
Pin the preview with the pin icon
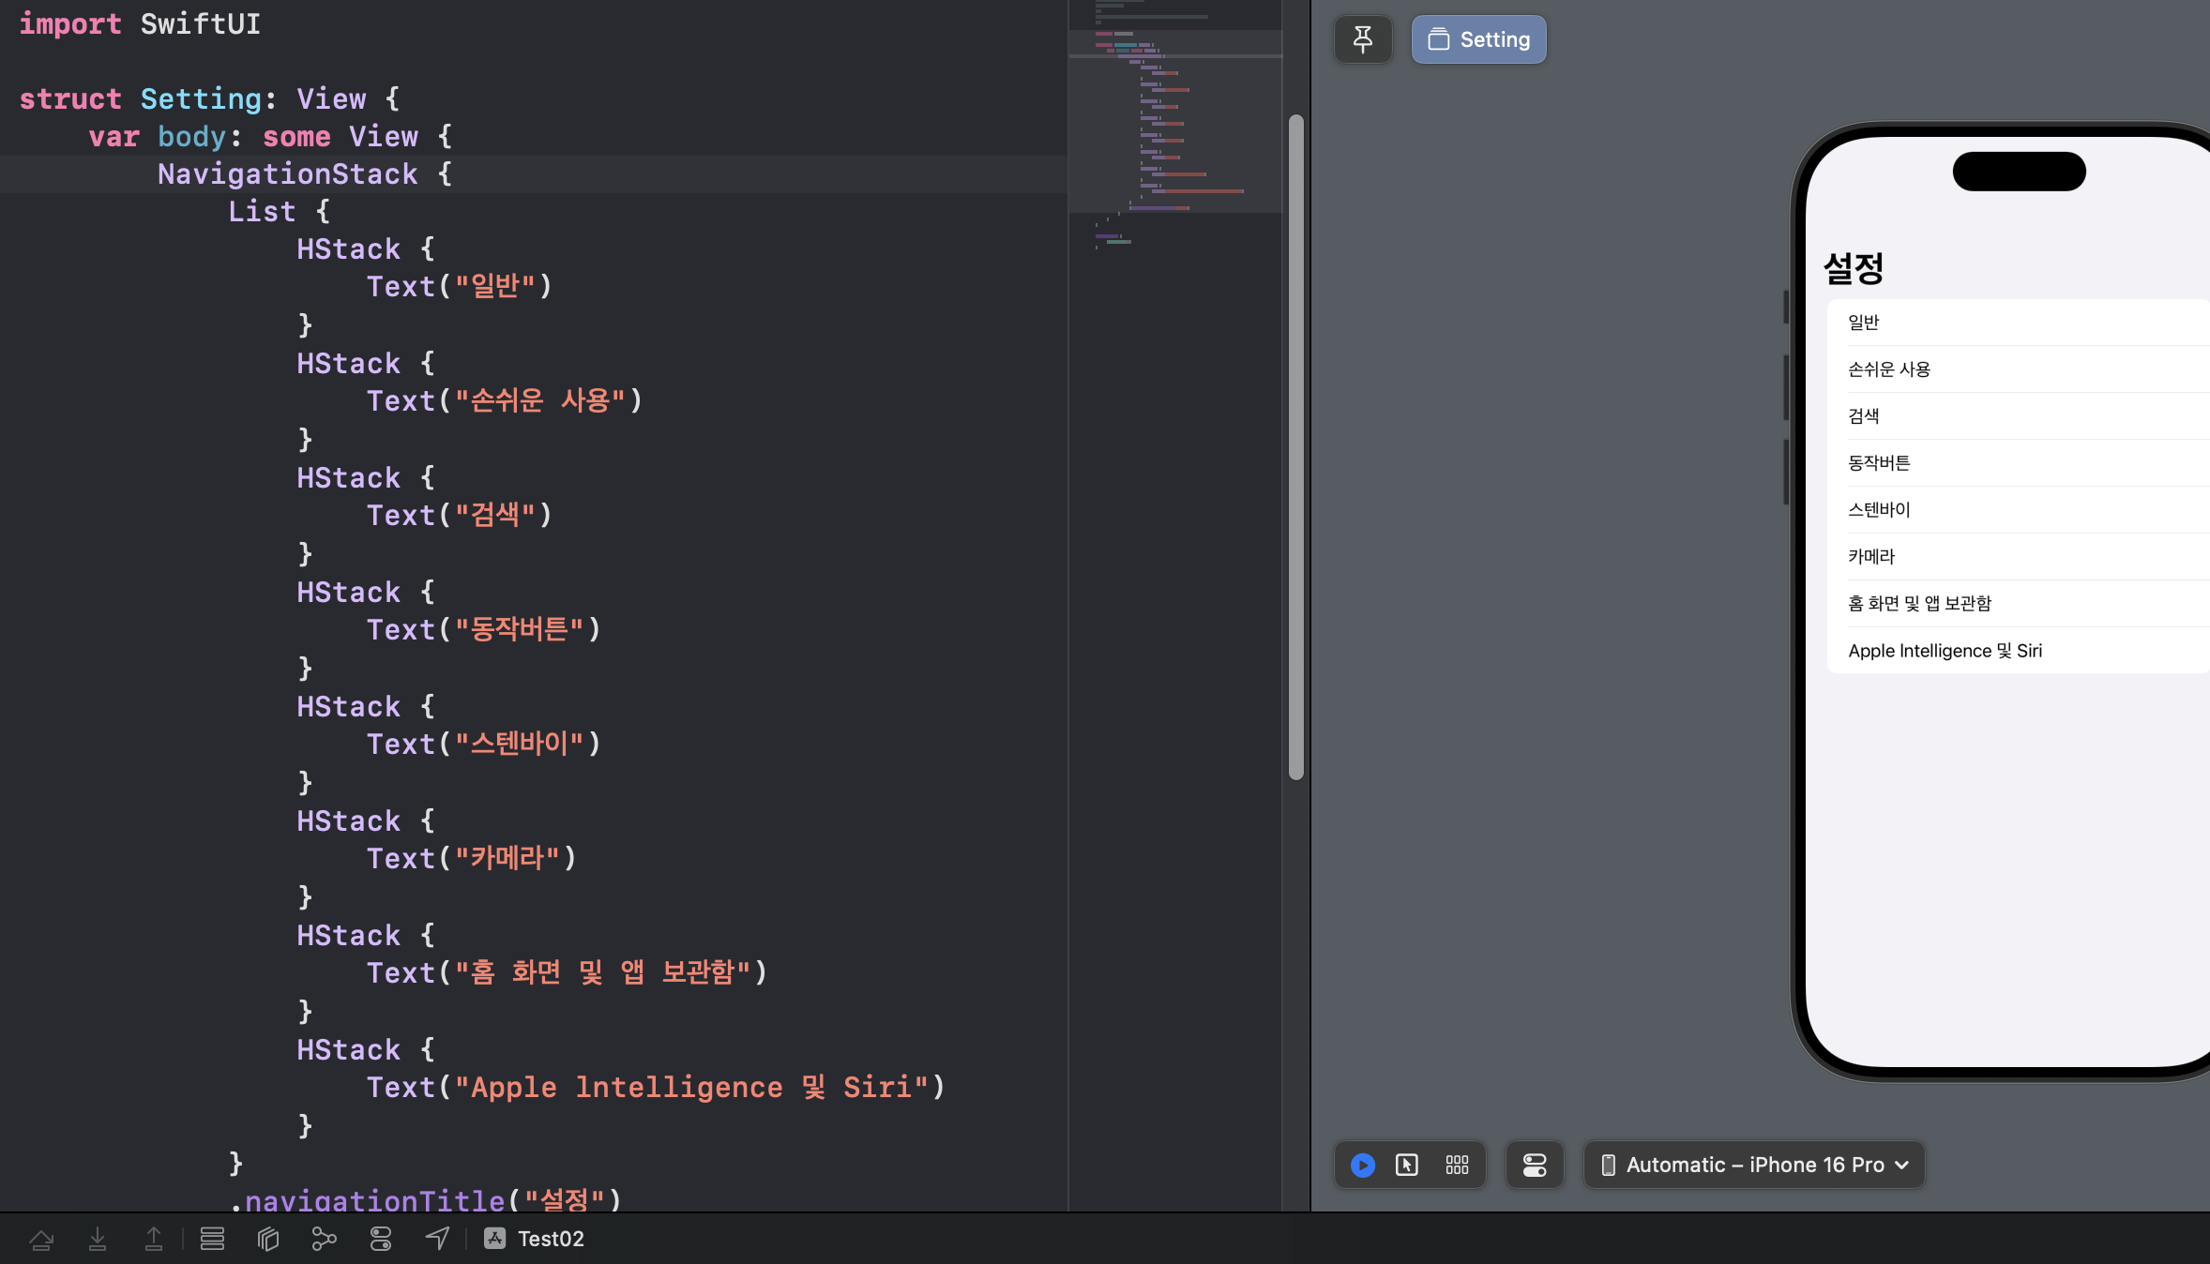click(x=1362, y=39)
